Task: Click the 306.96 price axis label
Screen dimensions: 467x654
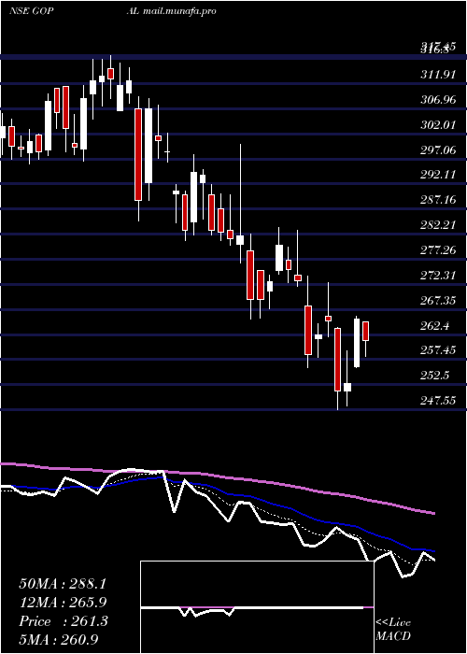Action: 438,100
